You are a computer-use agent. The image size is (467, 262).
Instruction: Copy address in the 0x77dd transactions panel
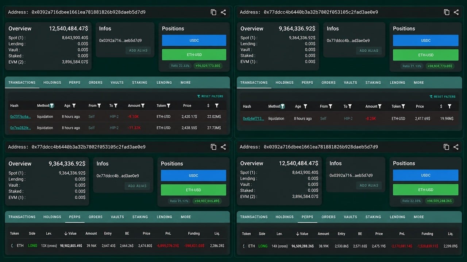pos(446,12)
